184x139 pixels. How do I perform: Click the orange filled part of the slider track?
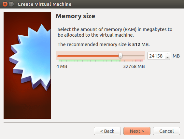point(88,56)
